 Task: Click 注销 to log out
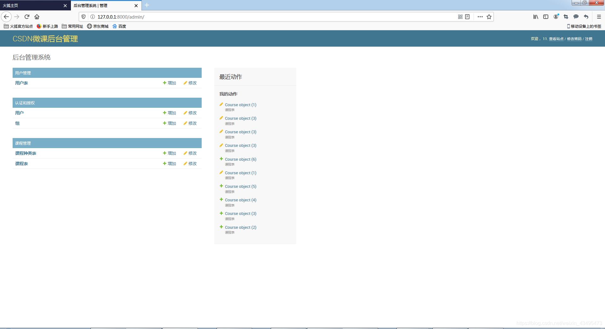pos(589,39)
